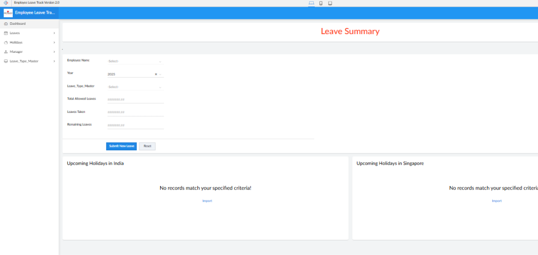Click the company logo in blue header
Viewport: 538px width, 255px height.
point(8,12)
